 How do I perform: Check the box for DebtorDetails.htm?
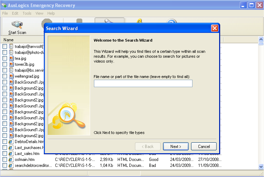5,142
